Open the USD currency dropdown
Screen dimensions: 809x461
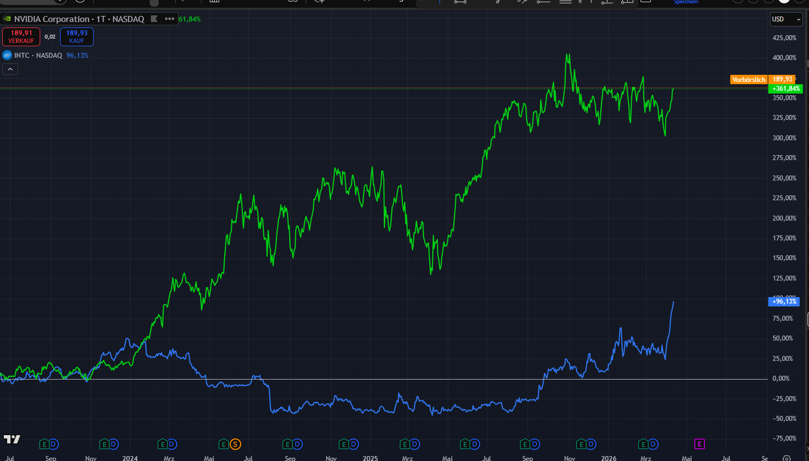(x=786, y=19)
